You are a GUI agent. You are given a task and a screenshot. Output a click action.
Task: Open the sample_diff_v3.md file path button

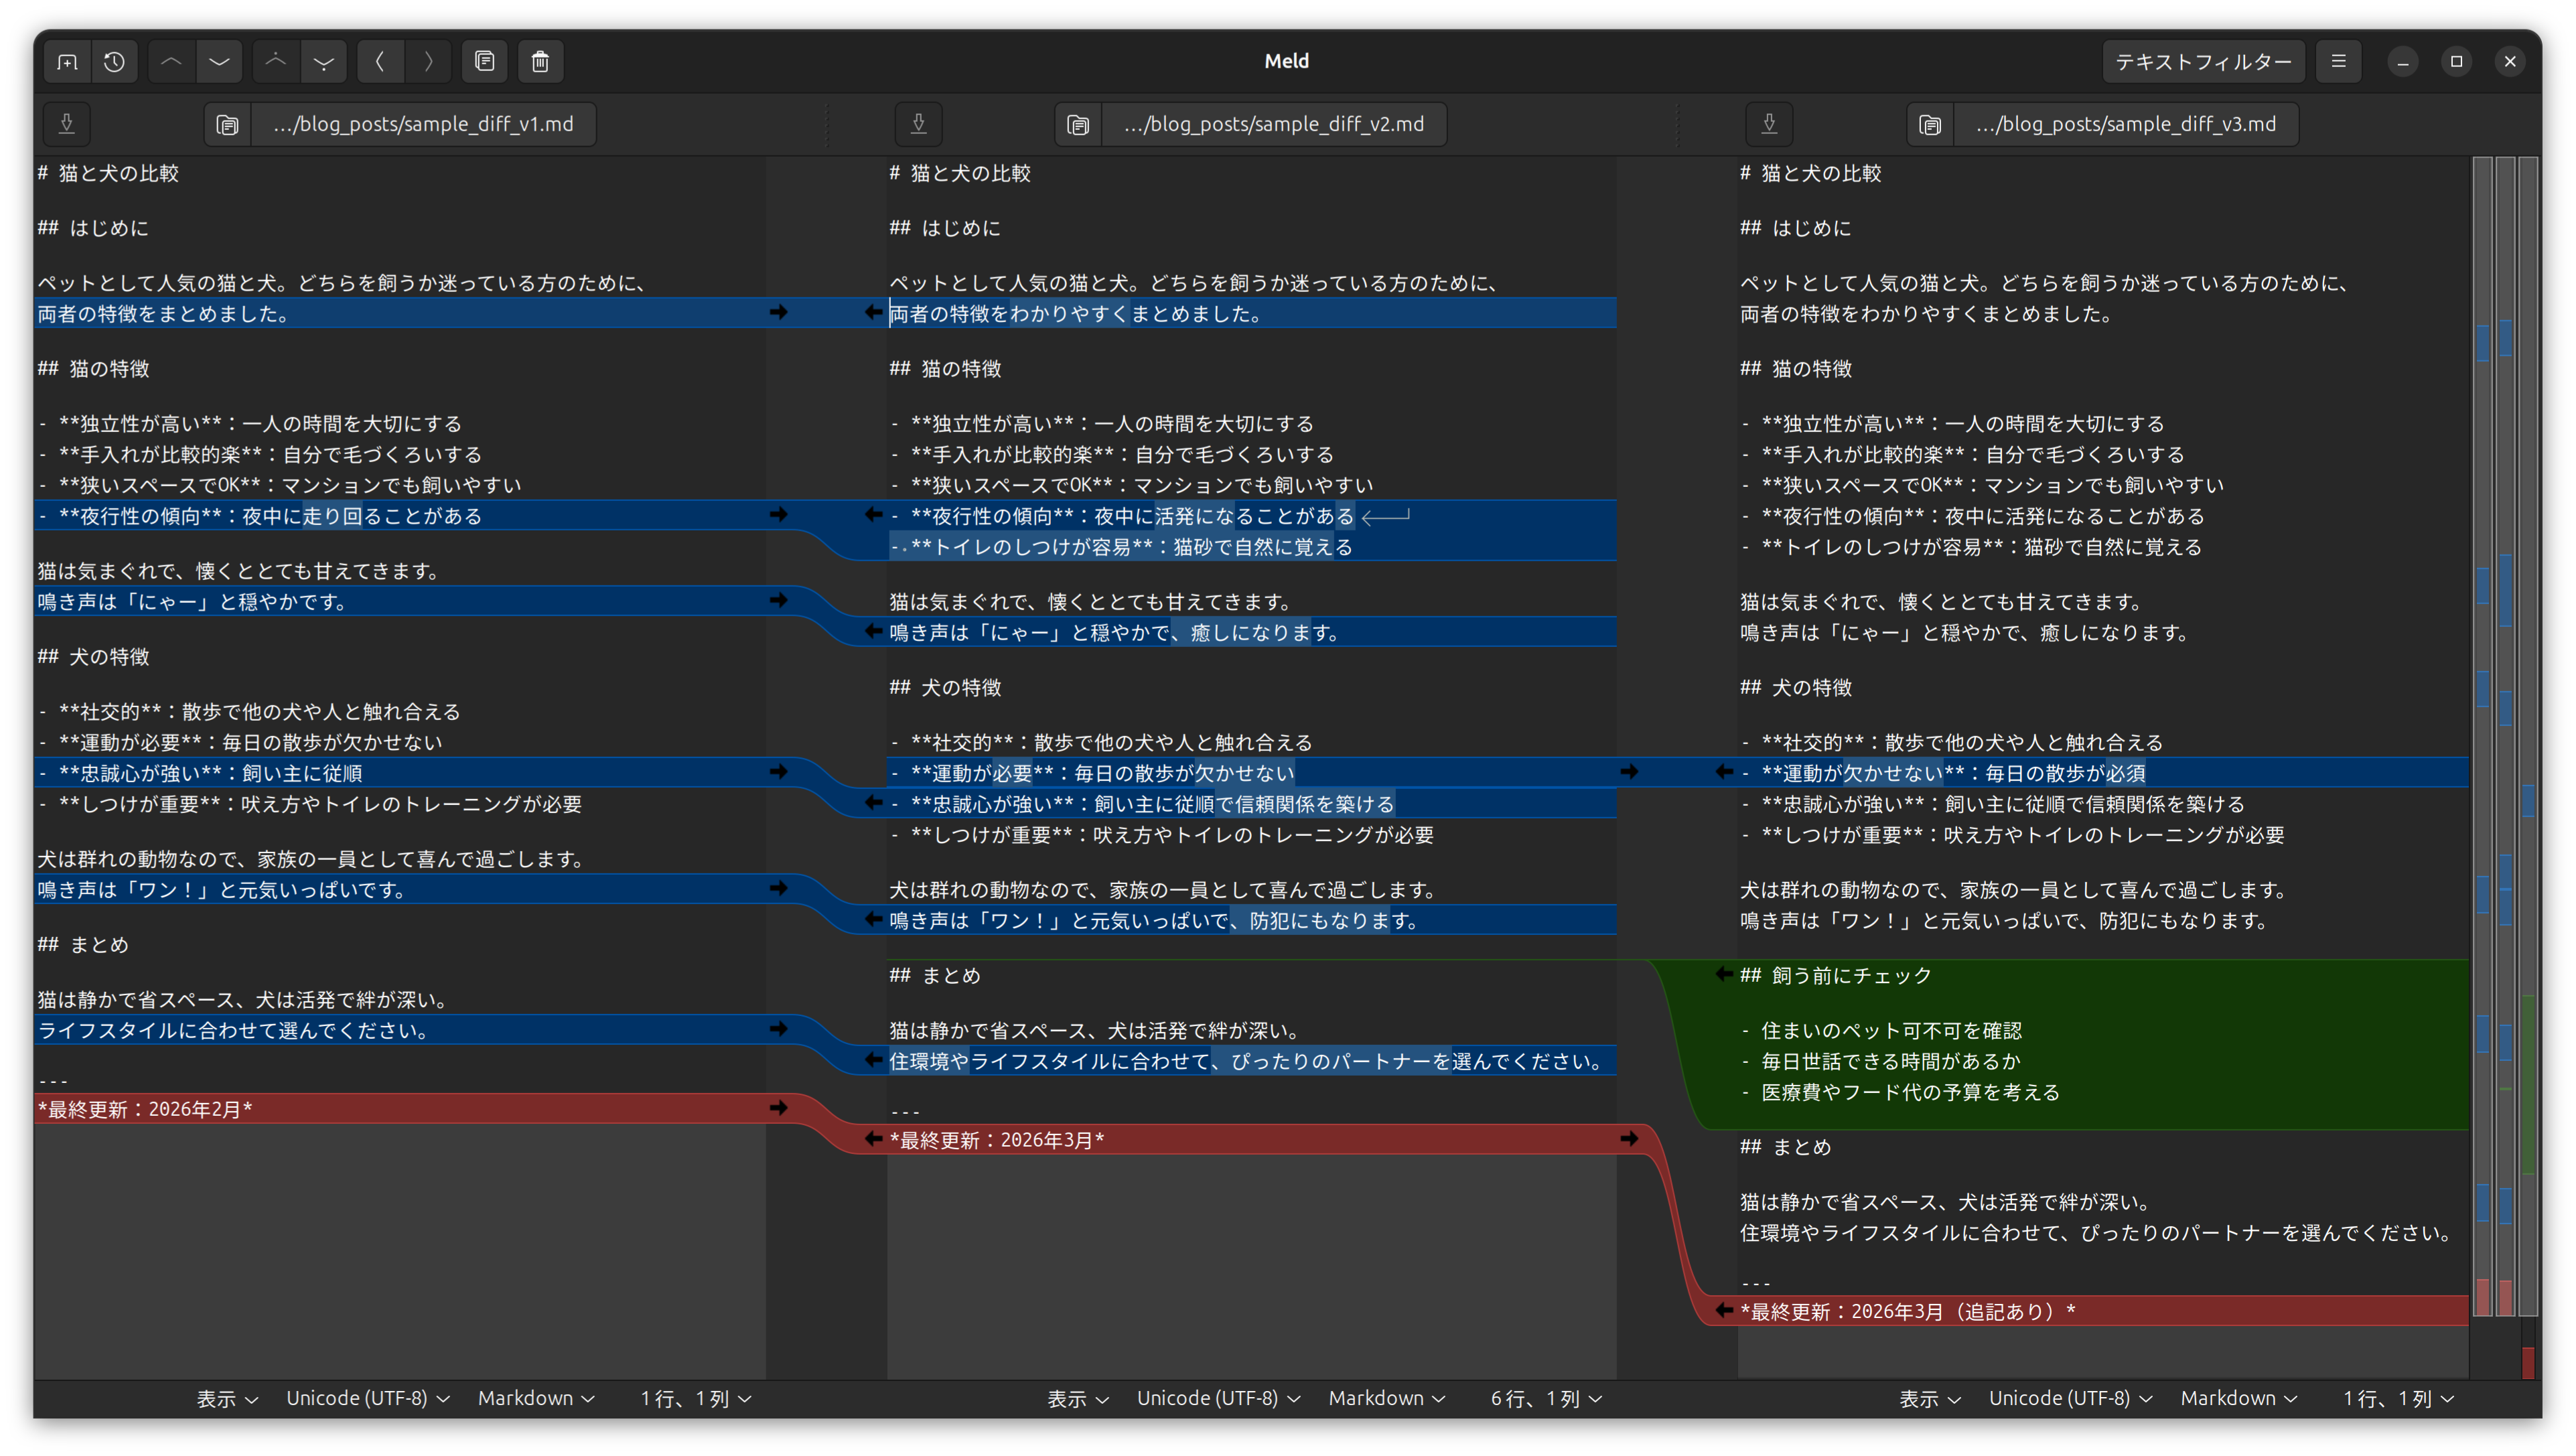click(2126, 124)
